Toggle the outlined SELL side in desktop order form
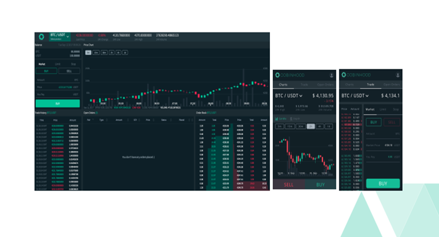This screenshot has height=237, width=439. click(69, 71)
